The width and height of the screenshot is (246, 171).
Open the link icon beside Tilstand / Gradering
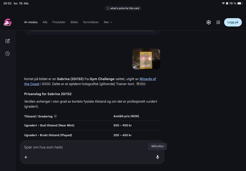(x=55, y=116)
